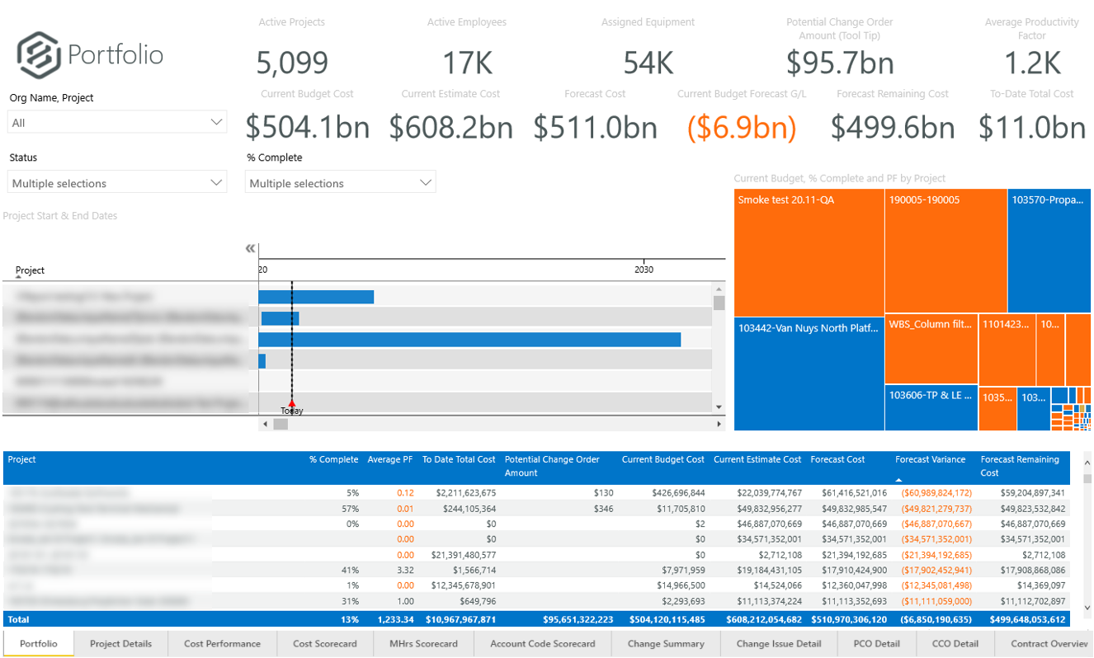Viewport: 1094px width, 658px height.
Task: Open the Cost Scorecard tab
Action: pyautogui.click(x=325, y=644)
